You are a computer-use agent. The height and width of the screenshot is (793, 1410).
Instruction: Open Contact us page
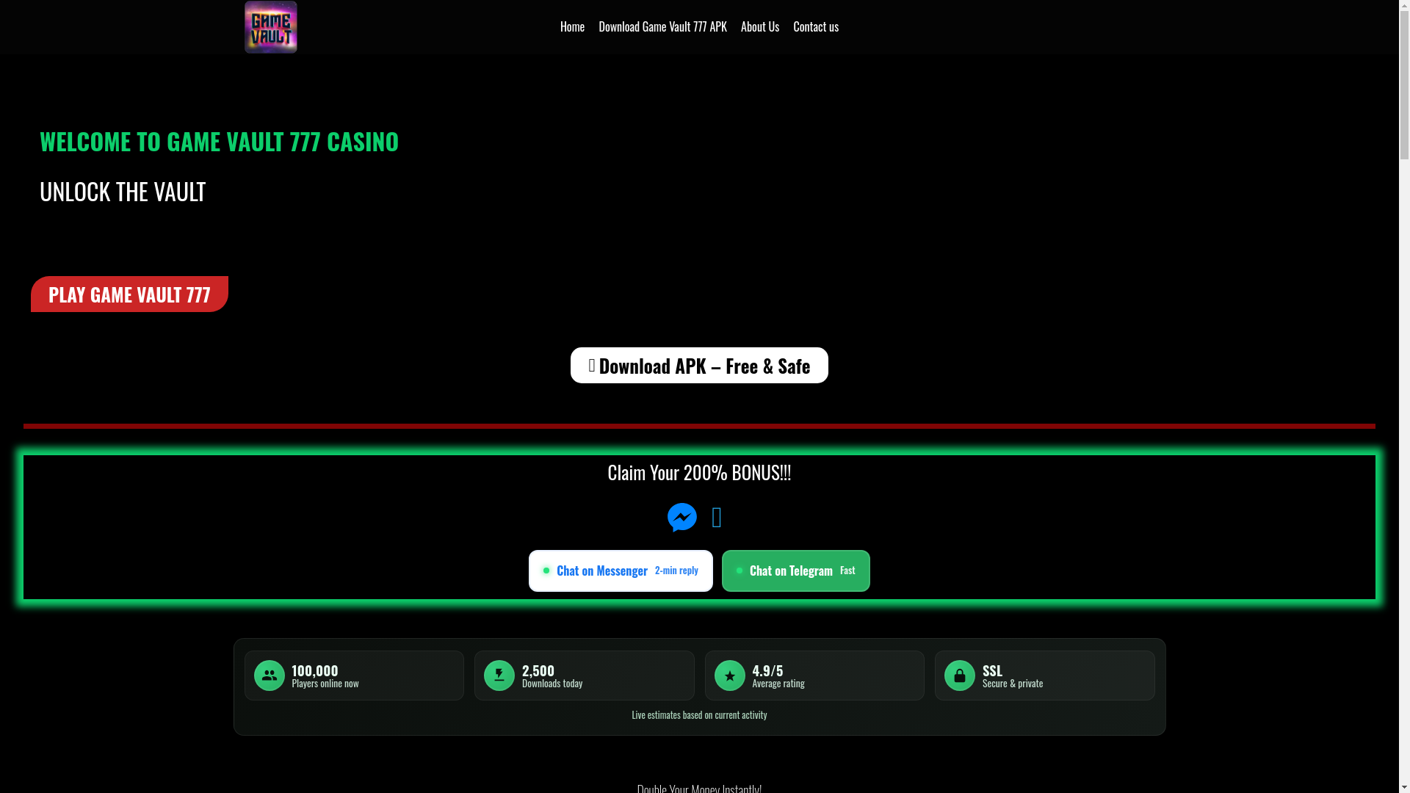[x=815, y=26]
